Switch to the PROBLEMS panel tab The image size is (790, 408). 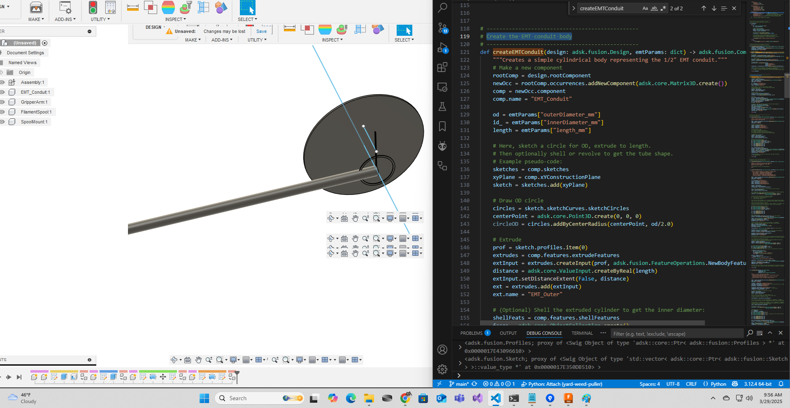click(471, 333)
